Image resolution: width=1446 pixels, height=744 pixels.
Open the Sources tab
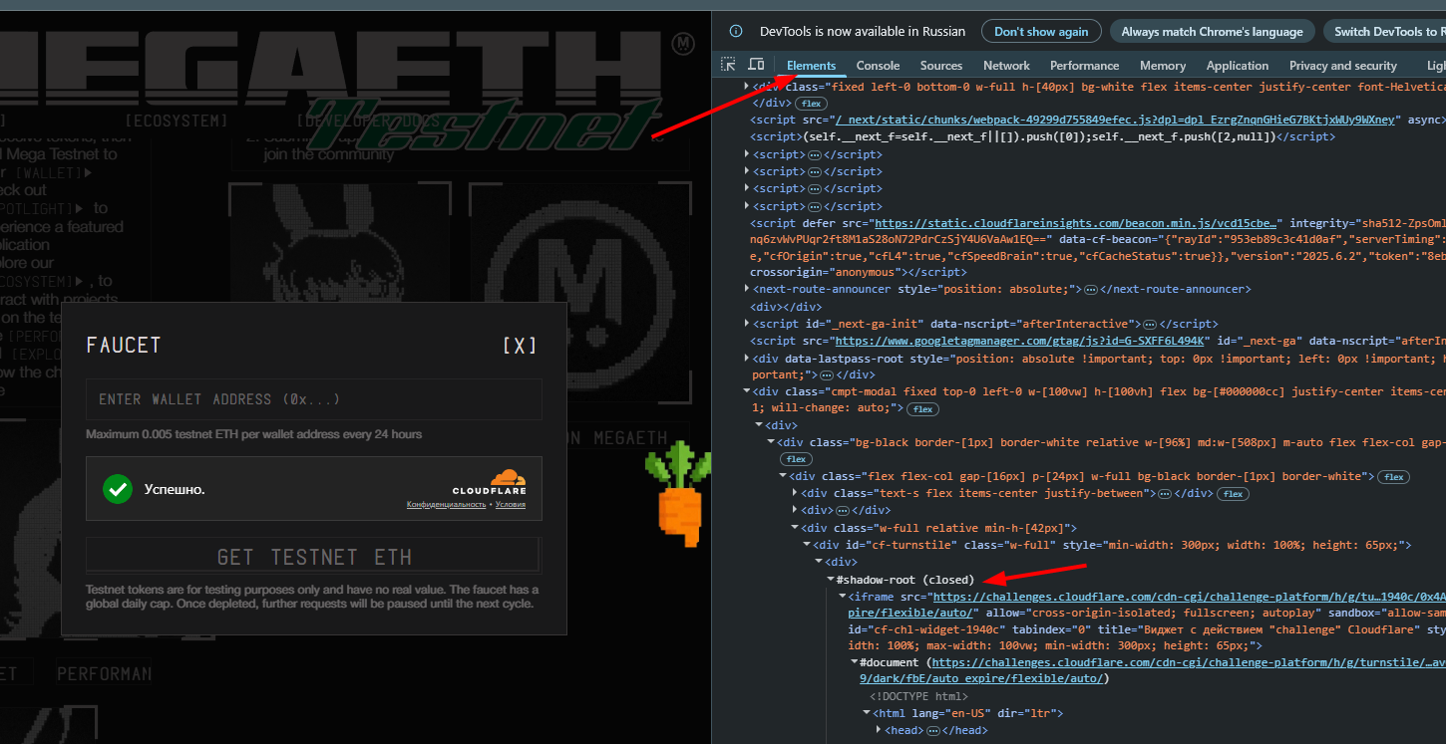pyautogui.click(x=941, y=65)
